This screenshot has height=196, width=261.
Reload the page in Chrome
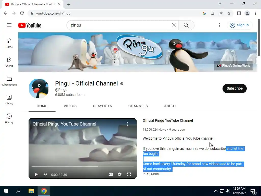coord(22,13)
